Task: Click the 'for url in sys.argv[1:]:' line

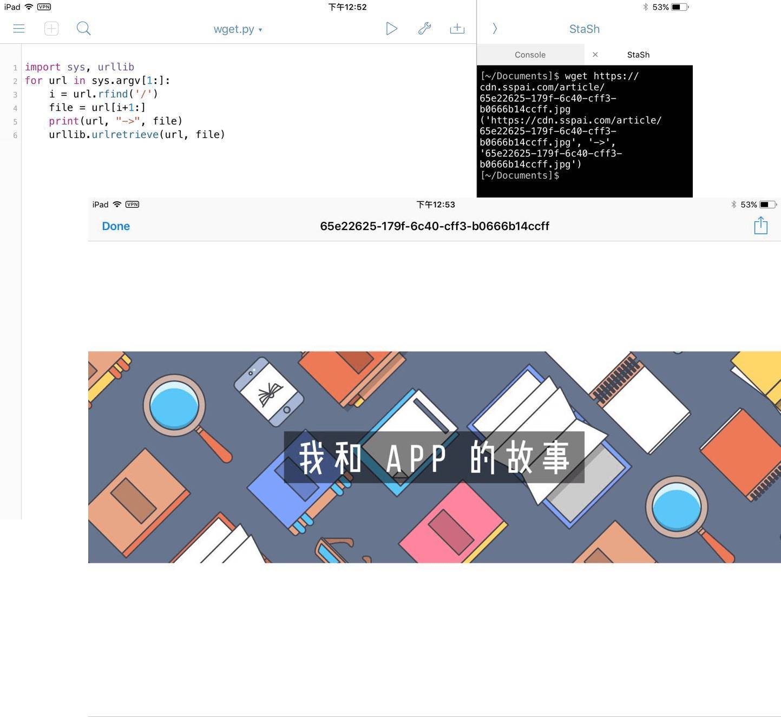Action: coord(97,81)
